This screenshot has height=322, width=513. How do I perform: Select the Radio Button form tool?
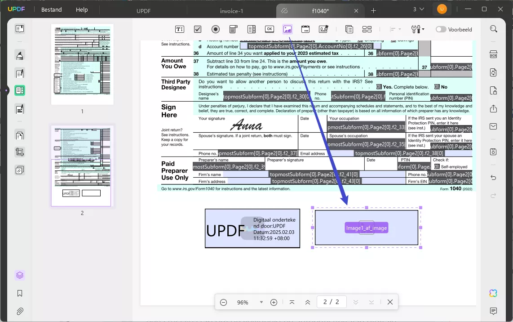215,30
